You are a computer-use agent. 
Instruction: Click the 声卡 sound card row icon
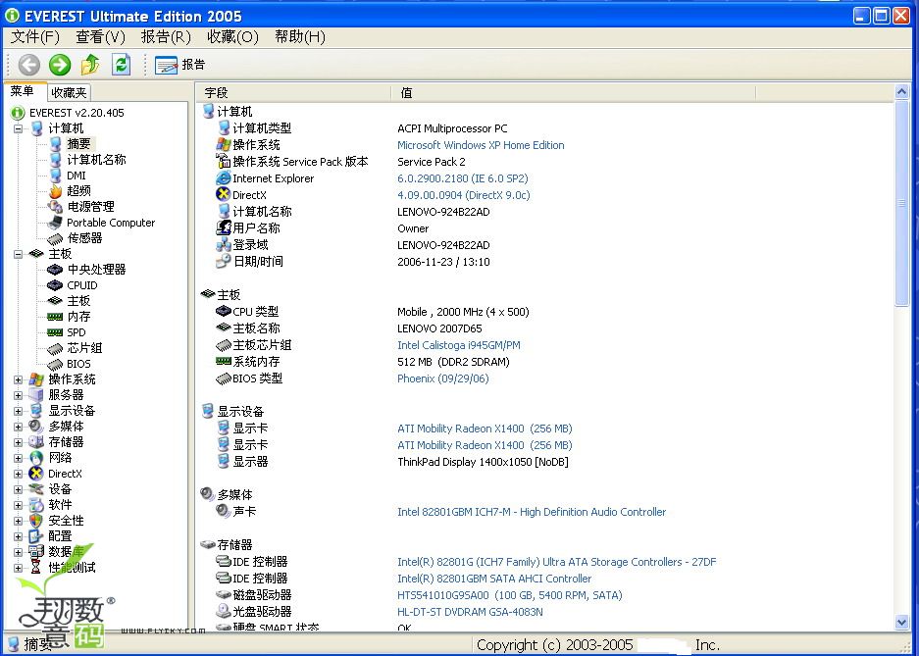[224, 511]
